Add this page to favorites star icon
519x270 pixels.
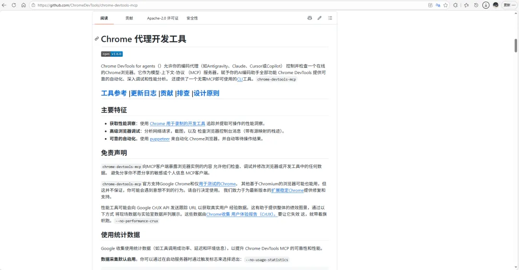(445, 5)
